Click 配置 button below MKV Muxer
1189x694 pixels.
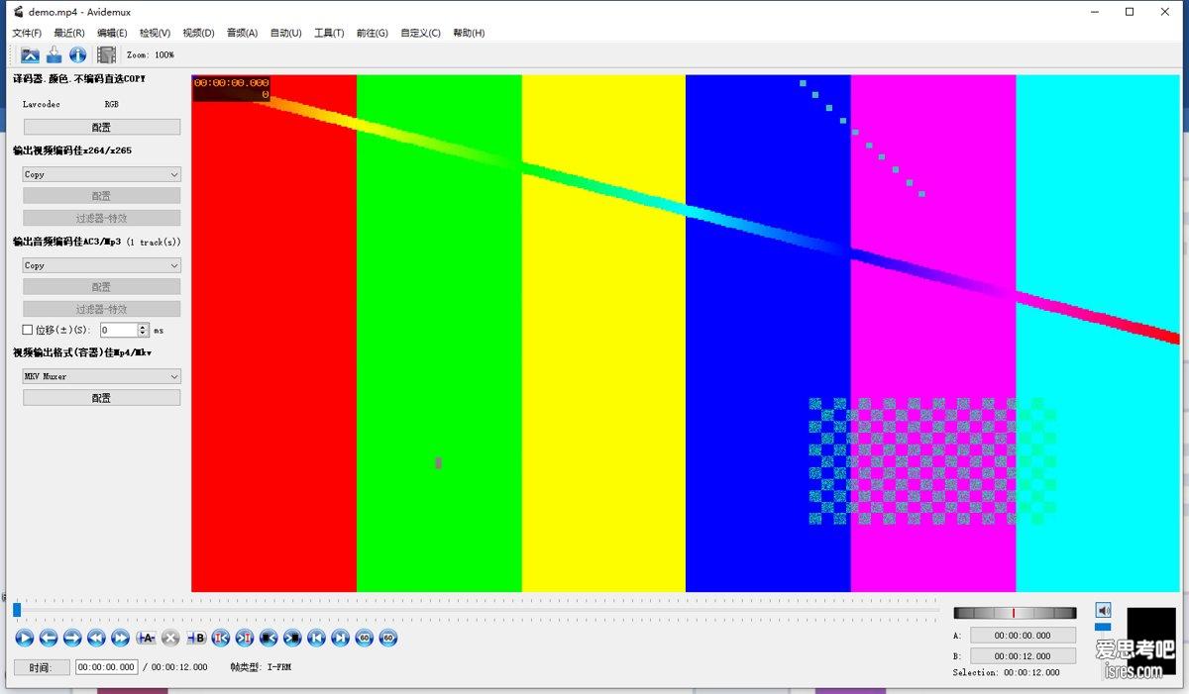pyautogui.click(x=102, y=398)
